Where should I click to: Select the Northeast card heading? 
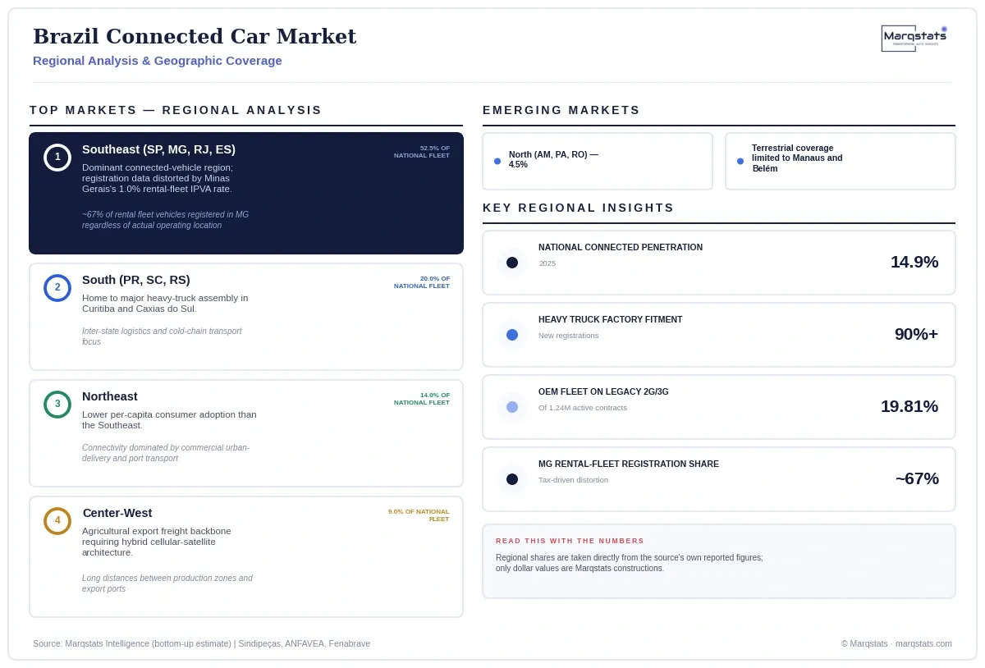[x=110, y=396]
